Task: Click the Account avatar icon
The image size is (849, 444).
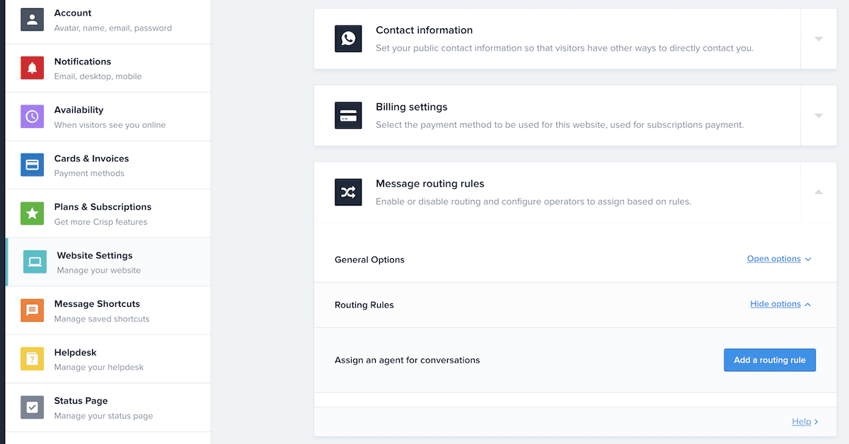Action: [32, 19]
